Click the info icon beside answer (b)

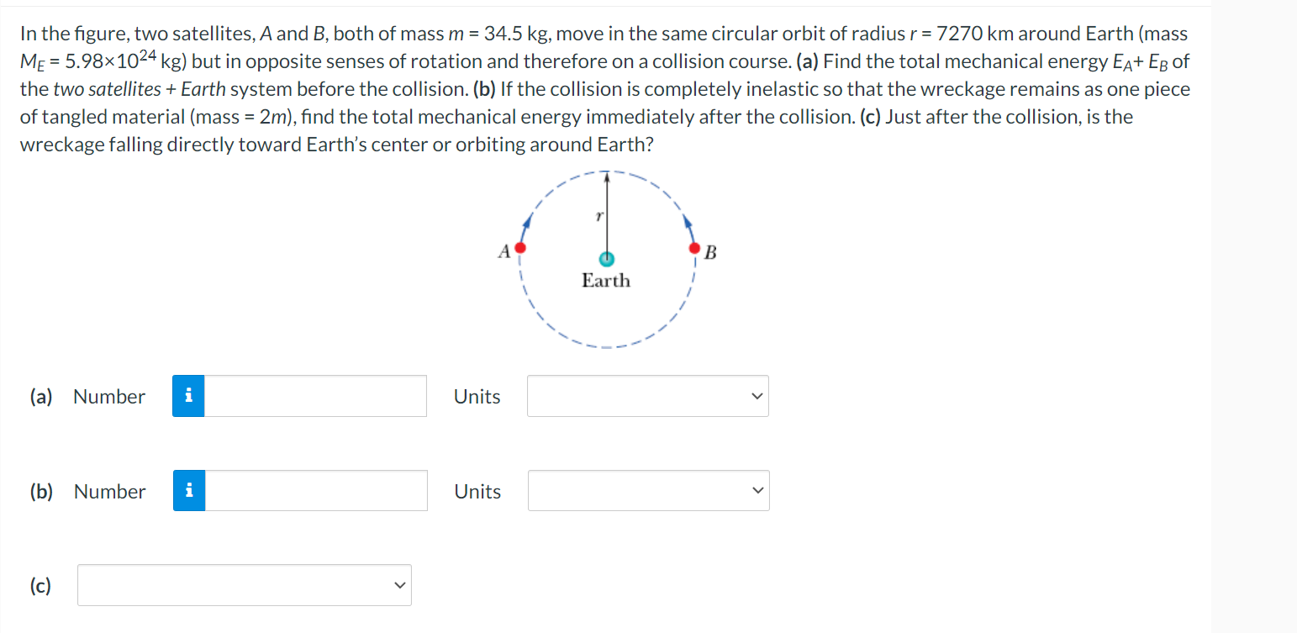click(189, 490)
